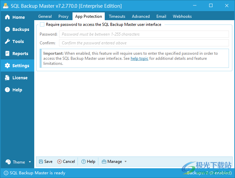Open the Webhooks tab
Screen dimensions: 235x178
pos(182,16)
